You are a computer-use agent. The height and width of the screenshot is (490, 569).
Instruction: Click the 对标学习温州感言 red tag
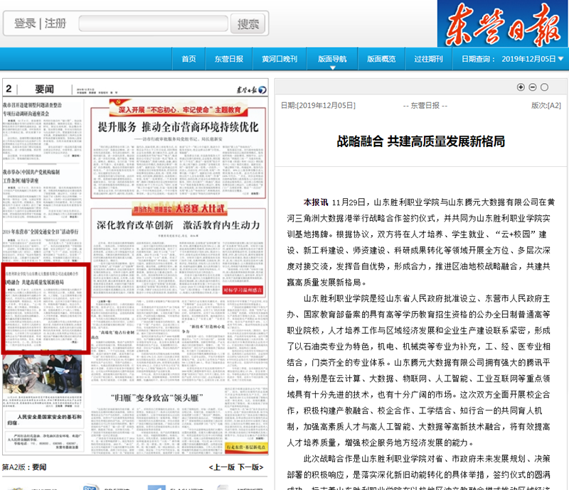(x=243, y=290)
